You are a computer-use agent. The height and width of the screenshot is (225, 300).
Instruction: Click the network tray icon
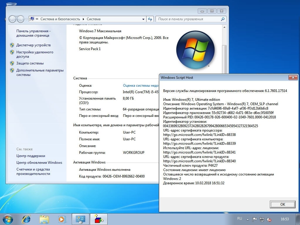click(262, 219)
